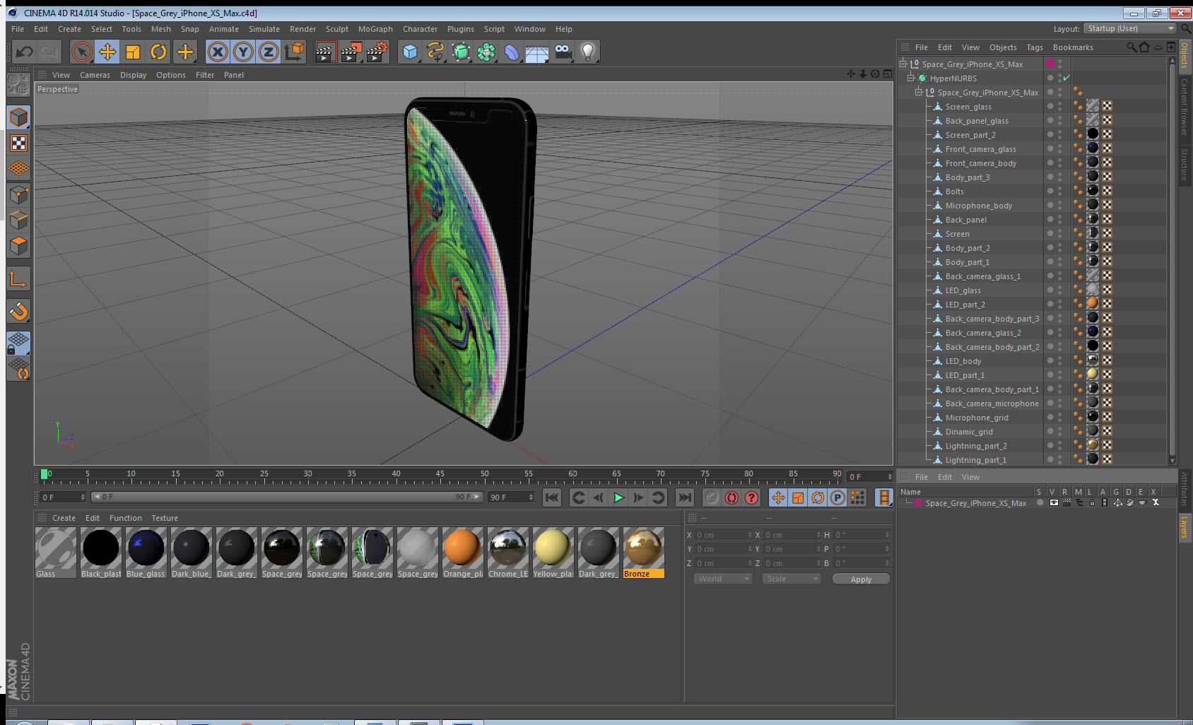Add a HyperNURBS generator icon
Viewport: 1193px width, 725px height.
click(x=461, y=52)
